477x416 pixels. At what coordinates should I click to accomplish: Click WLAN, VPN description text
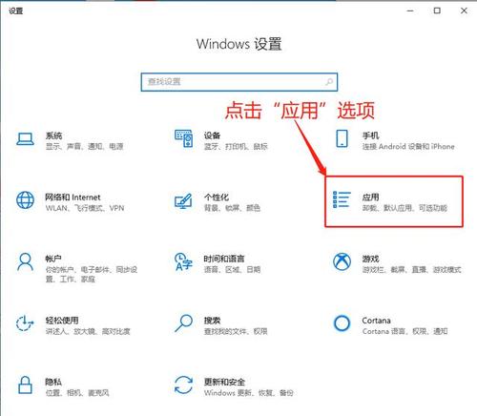coord(85,208)
